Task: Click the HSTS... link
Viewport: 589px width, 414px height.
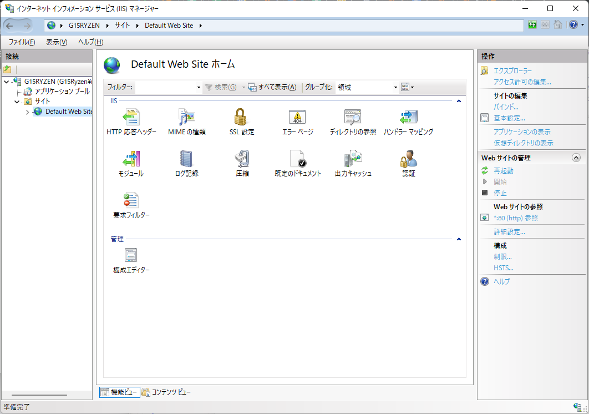Action: point(504,268)
